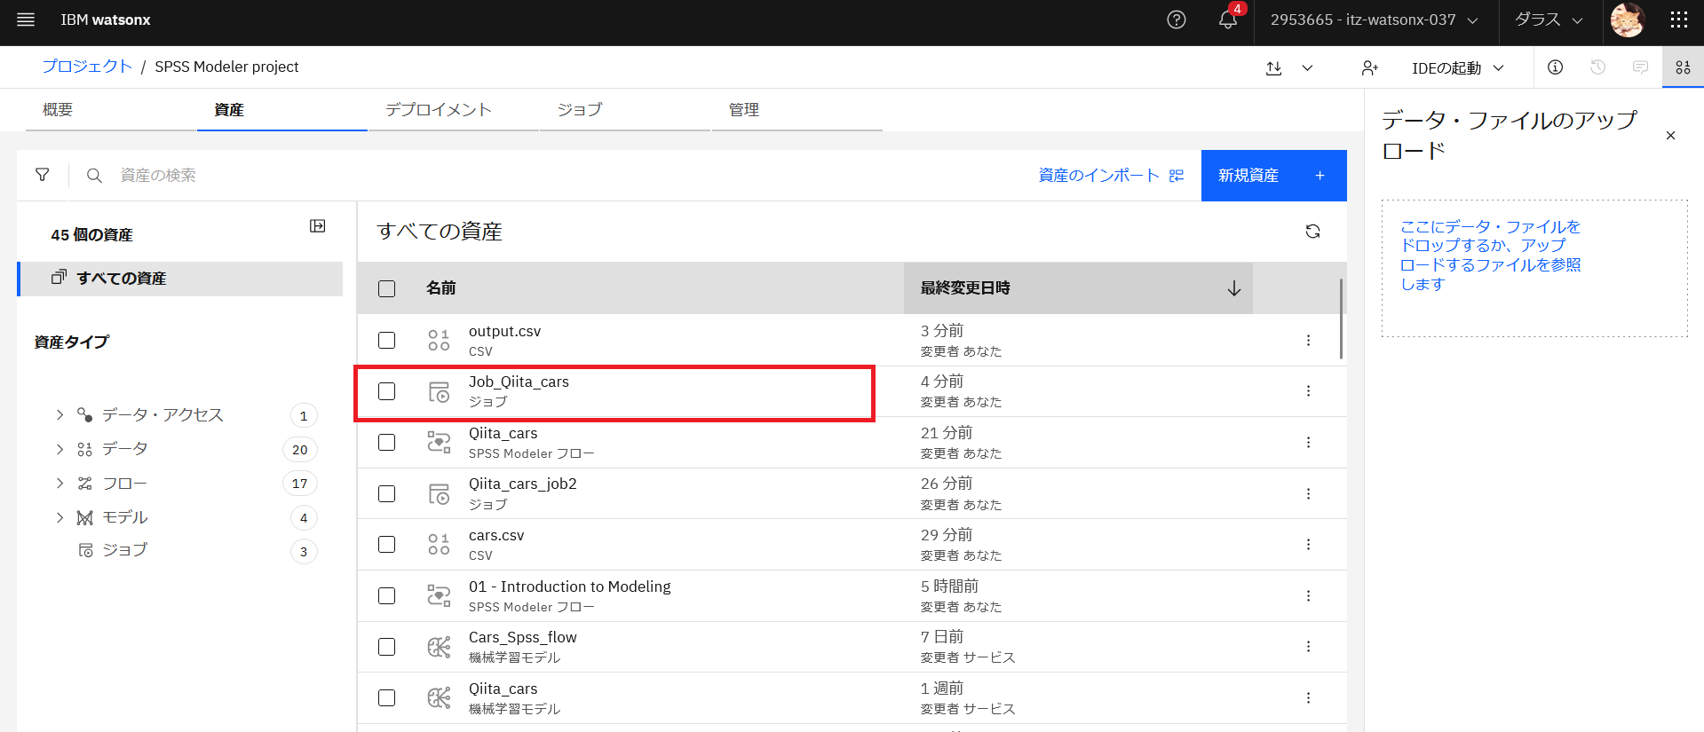Select the ジョブ asset type filter
The image size is (1704, 732).
coord(124,550)
